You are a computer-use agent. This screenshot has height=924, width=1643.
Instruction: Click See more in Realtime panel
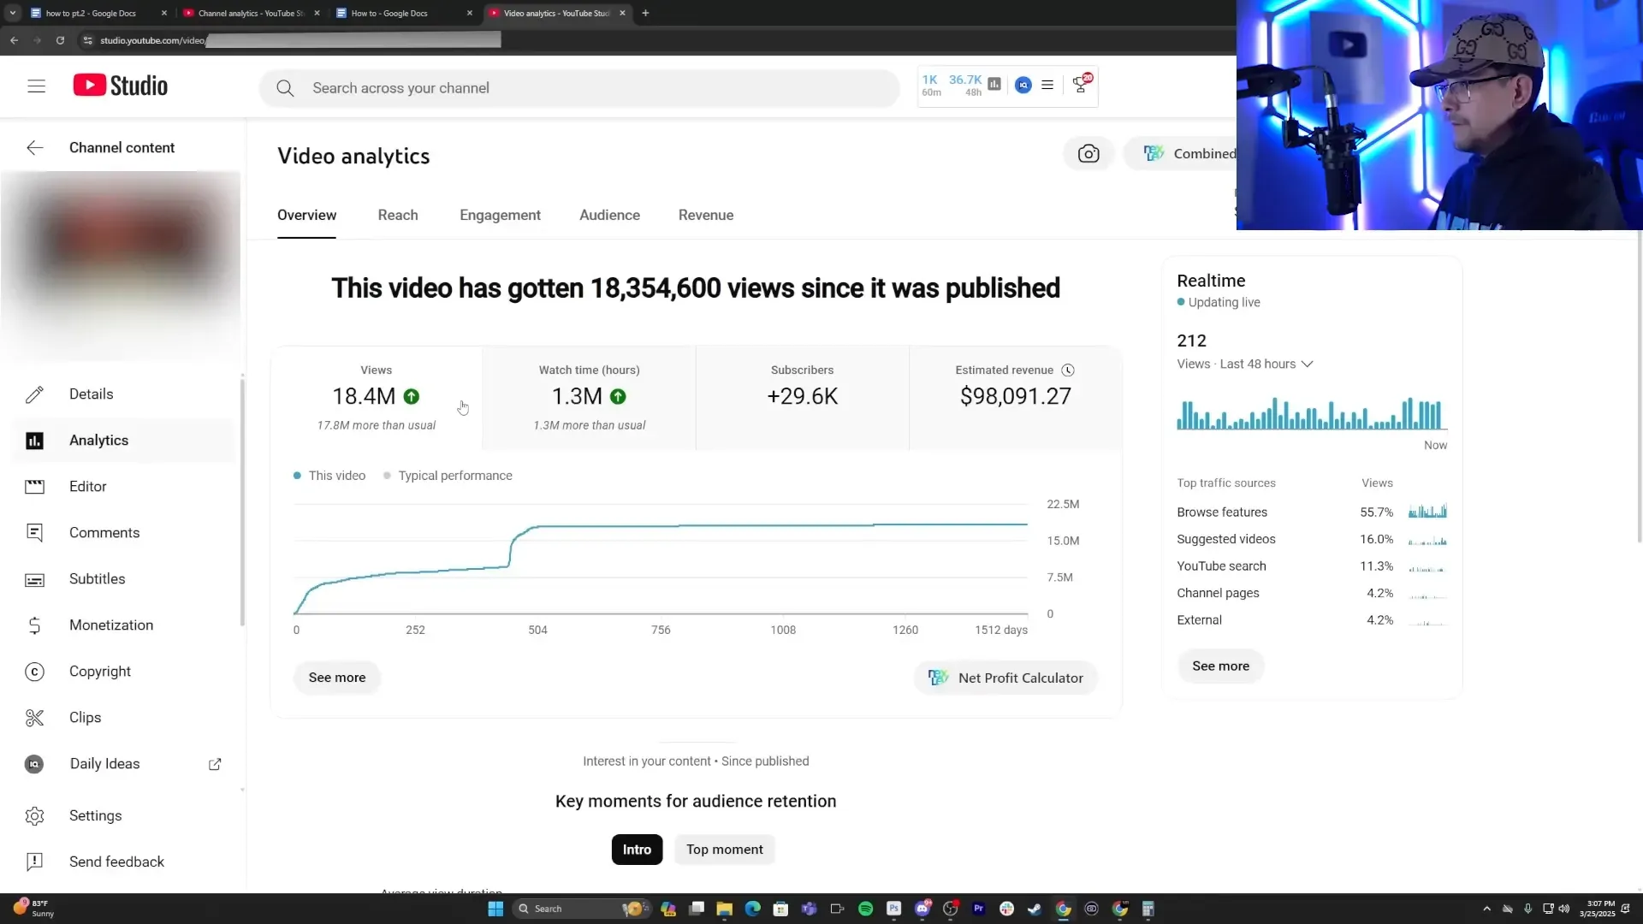click(1220, 666)
